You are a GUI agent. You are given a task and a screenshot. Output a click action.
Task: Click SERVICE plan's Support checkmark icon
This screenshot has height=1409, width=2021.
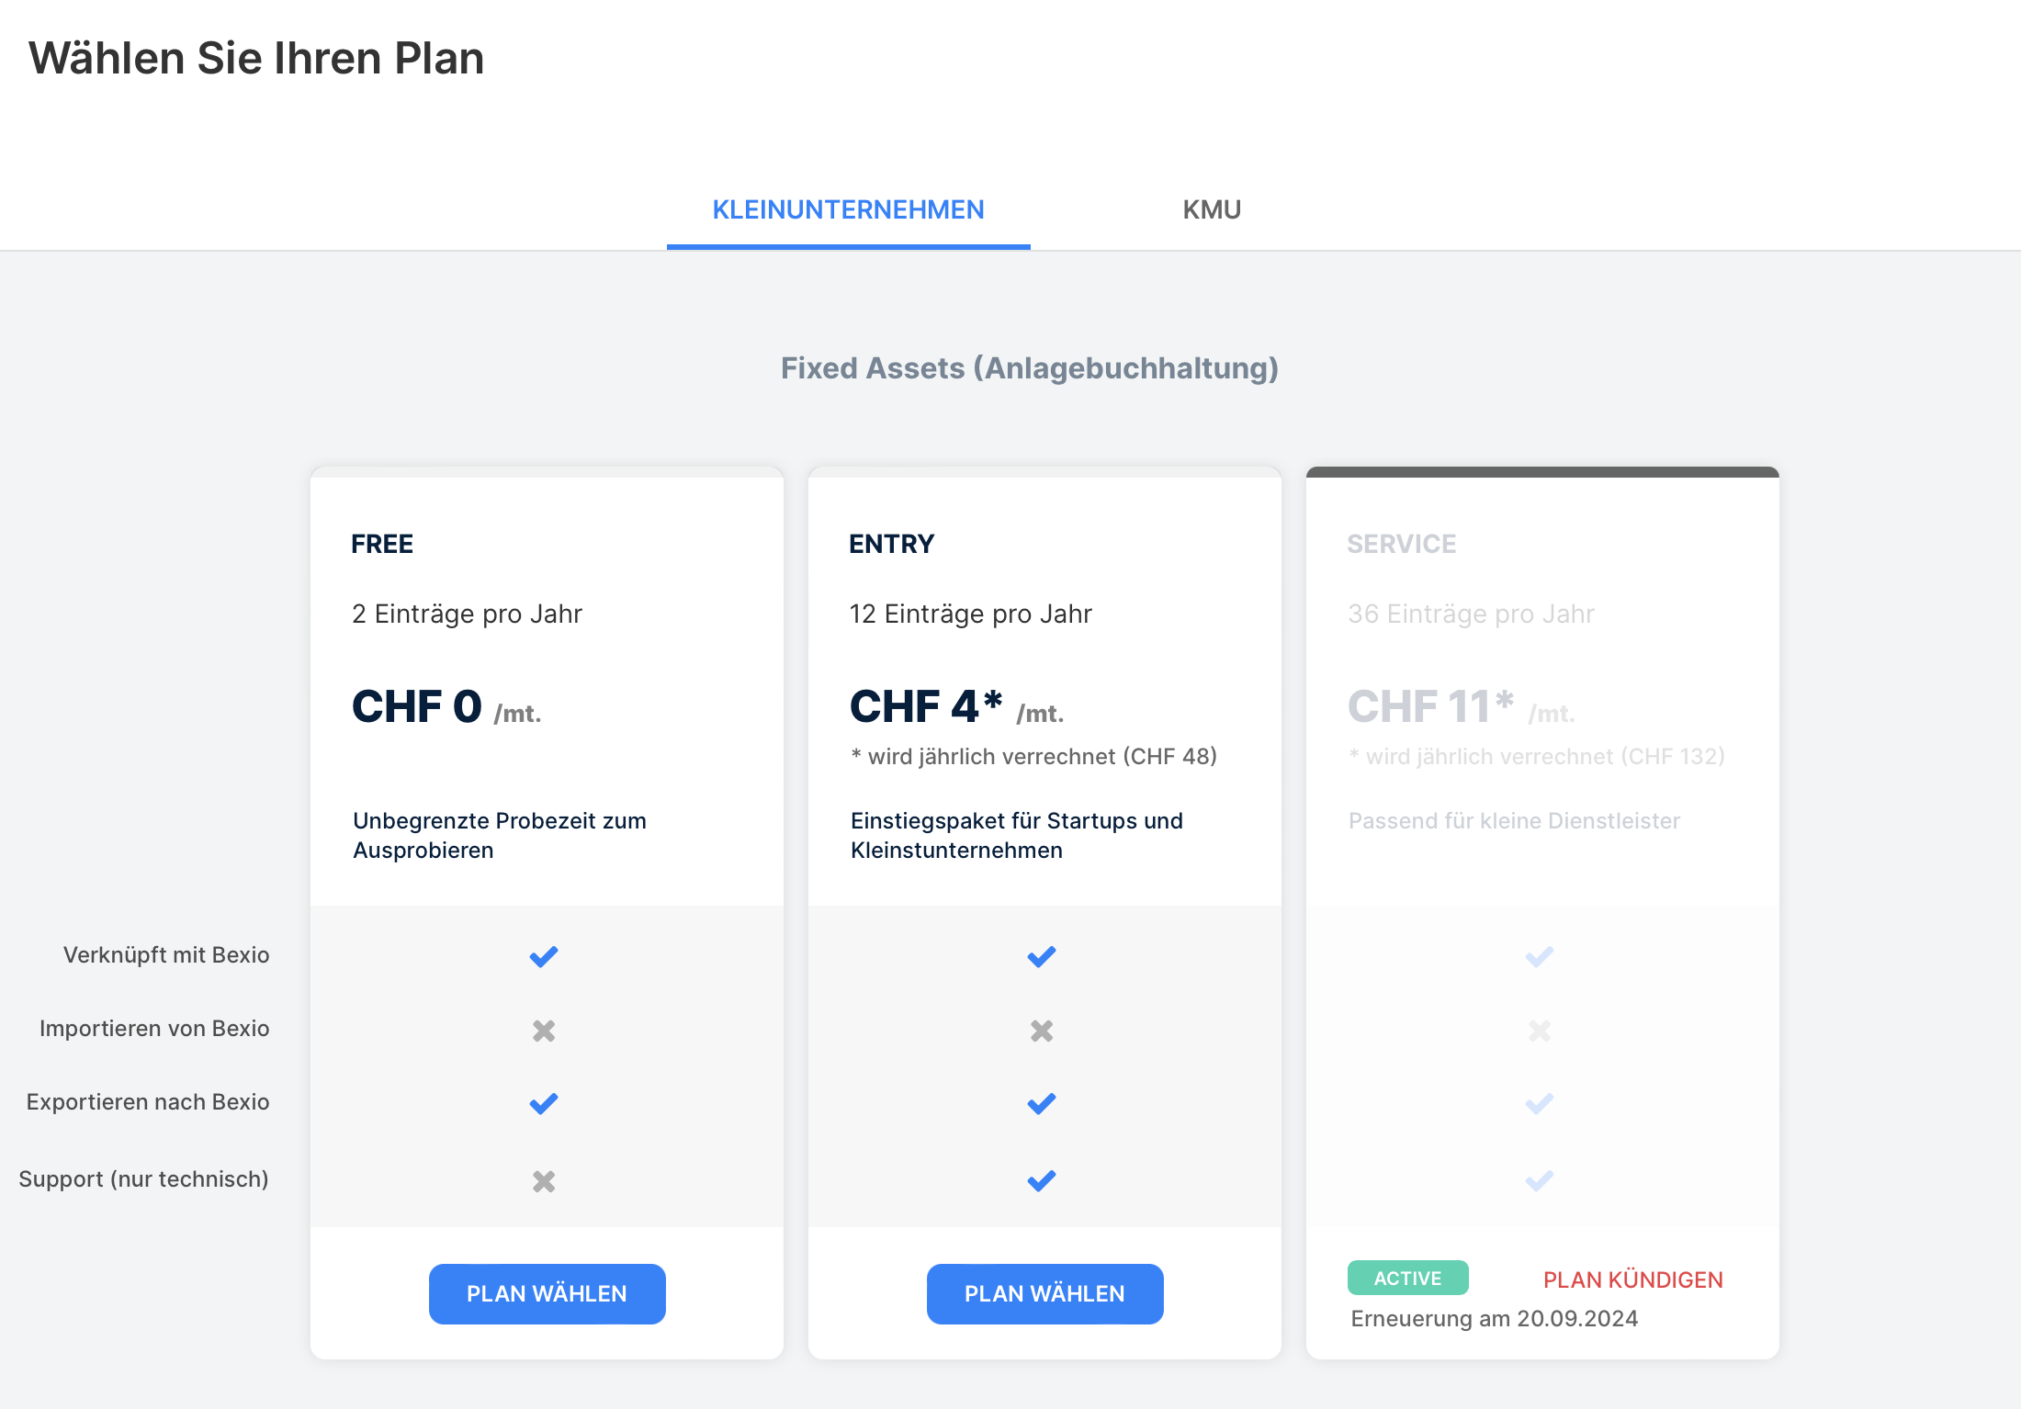pyautogui.click(x=1540, y=1180)
